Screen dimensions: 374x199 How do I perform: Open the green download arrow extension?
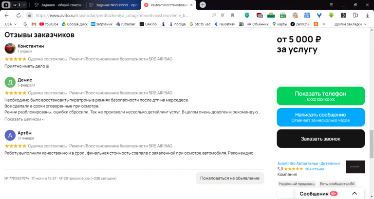(x=331, y=15)
